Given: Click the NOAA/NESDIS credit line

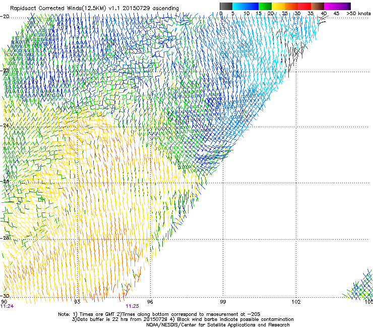Looking at the screenshot, I should pyautogui.click(x=218, y=324).
